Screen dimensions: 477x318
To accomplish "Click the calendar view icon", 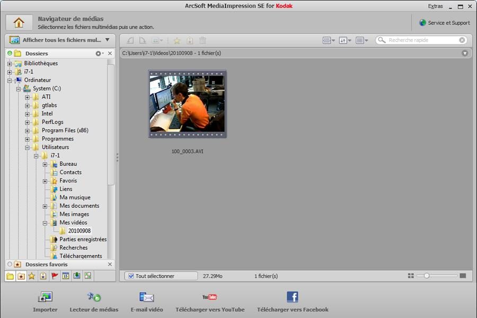I will point(66,276).
